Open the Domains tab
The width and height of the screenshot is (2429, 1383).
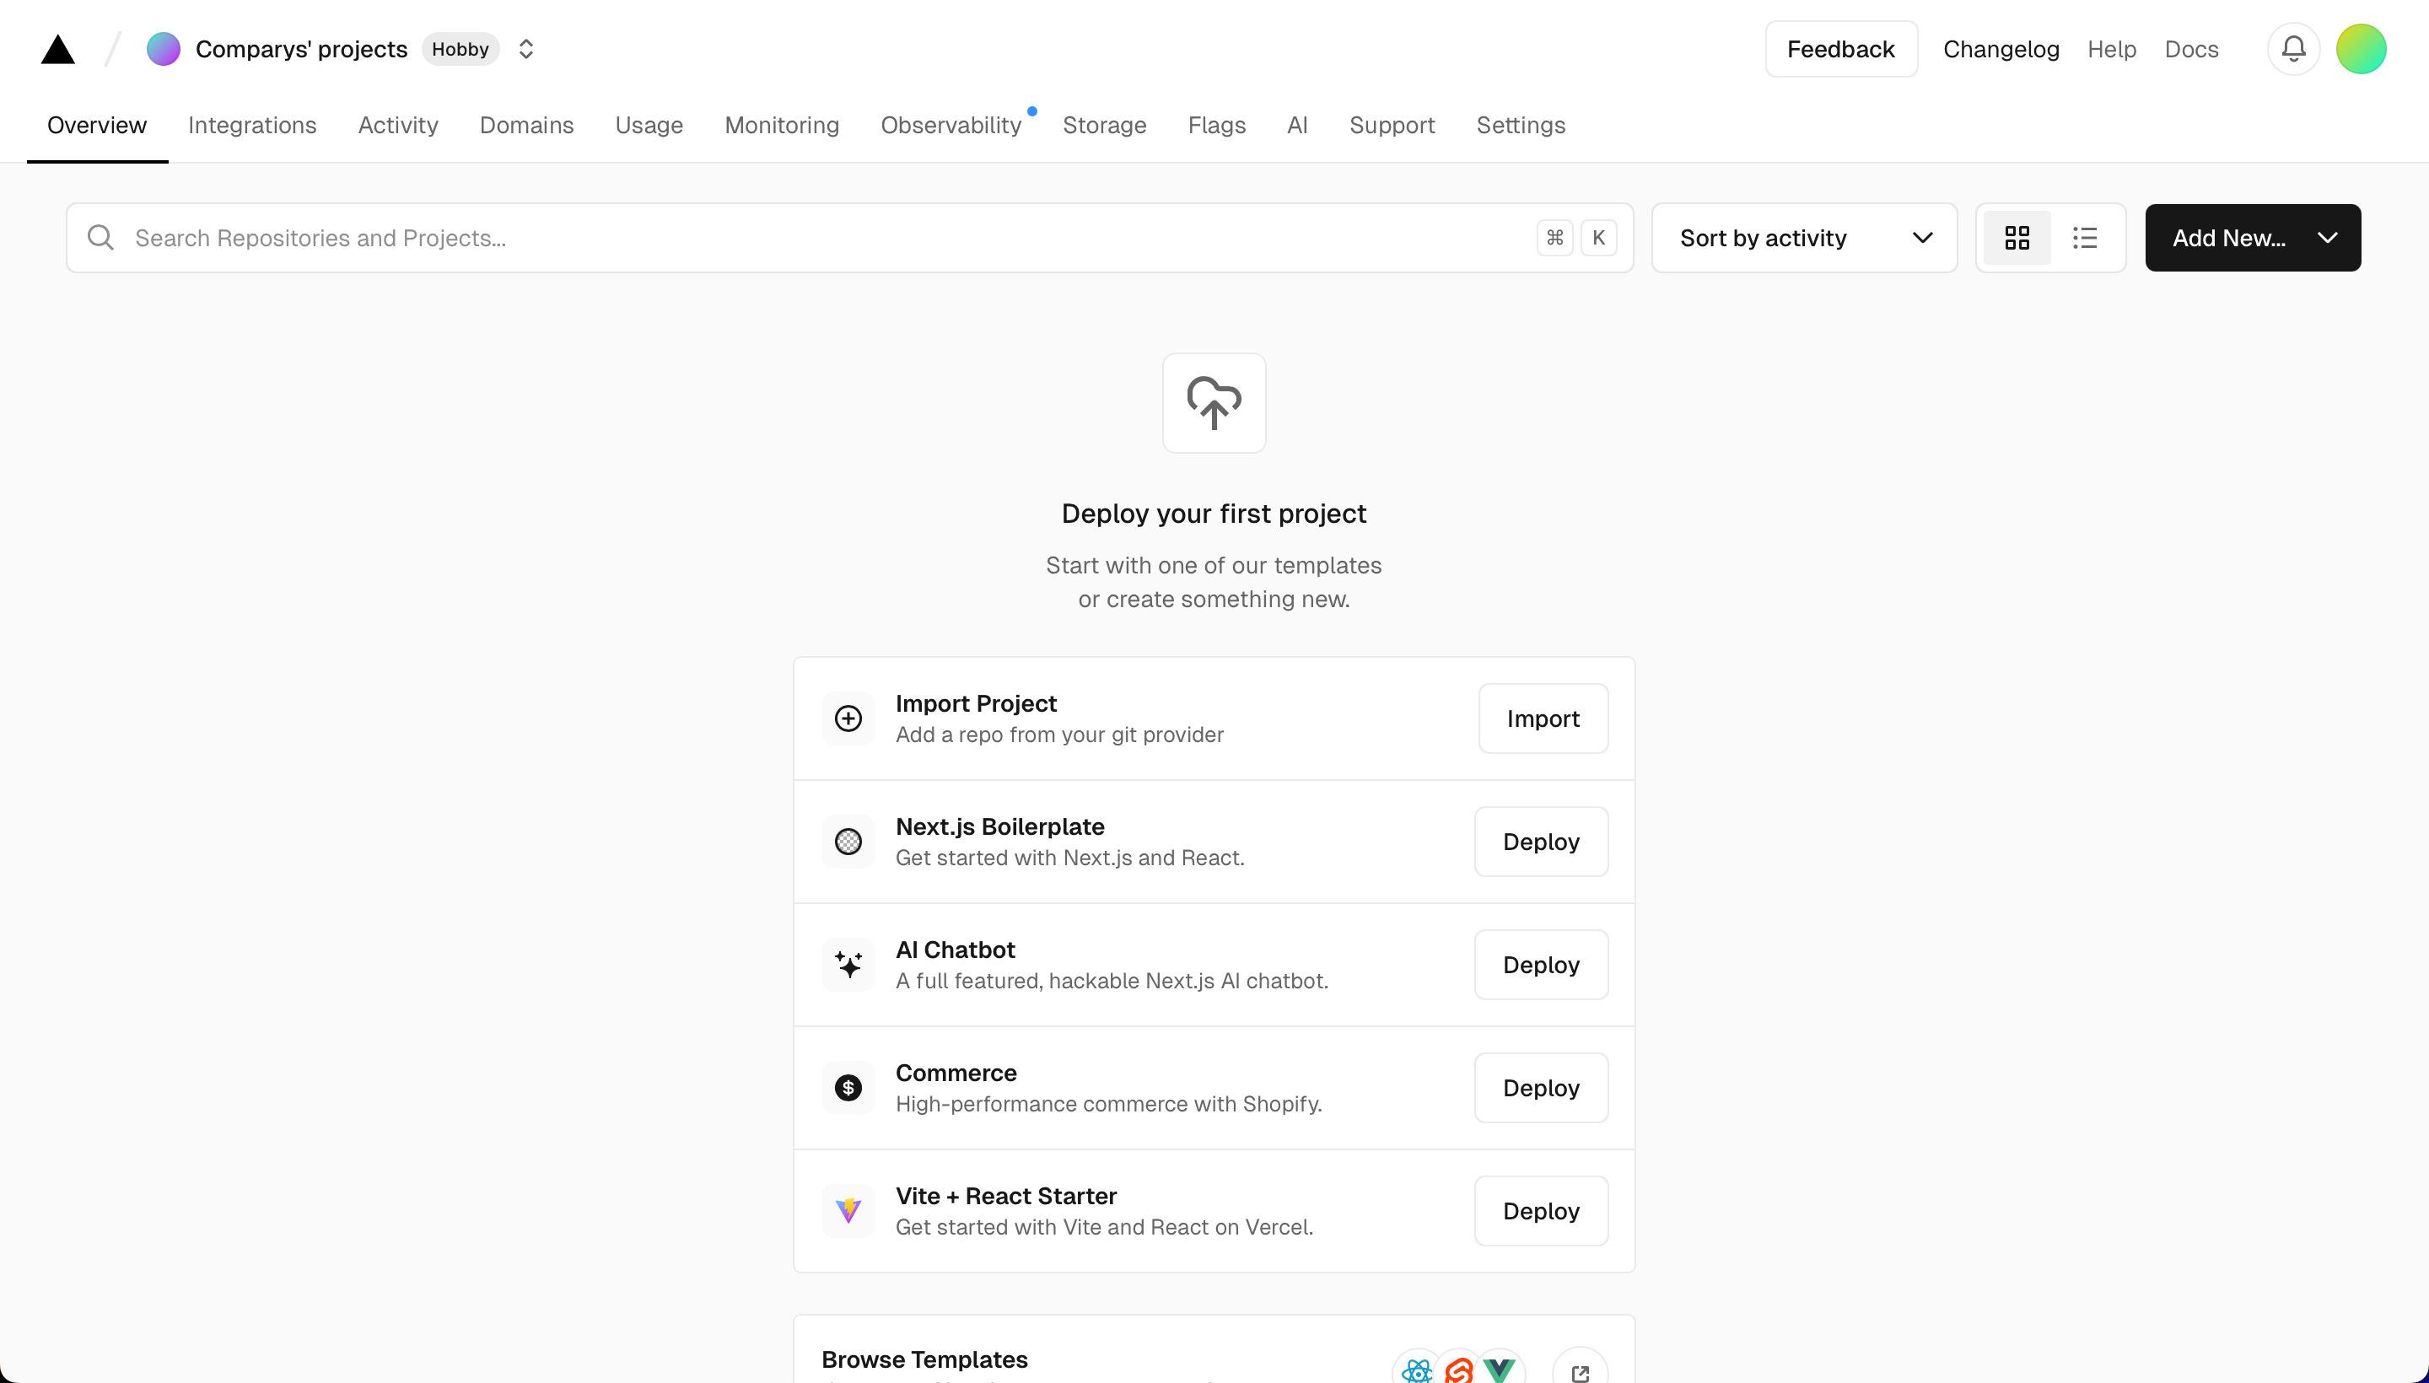526,126
